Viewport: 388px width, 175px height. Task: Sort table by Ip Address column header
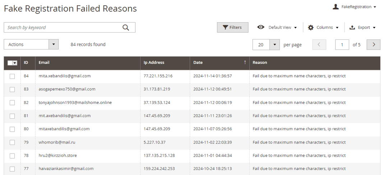(x=154, y=62)
